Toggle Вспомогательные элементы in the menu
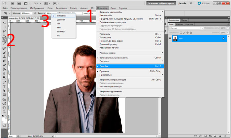This screenshot has height=138, width=231. pyautogui.click(x=130, y=58)
